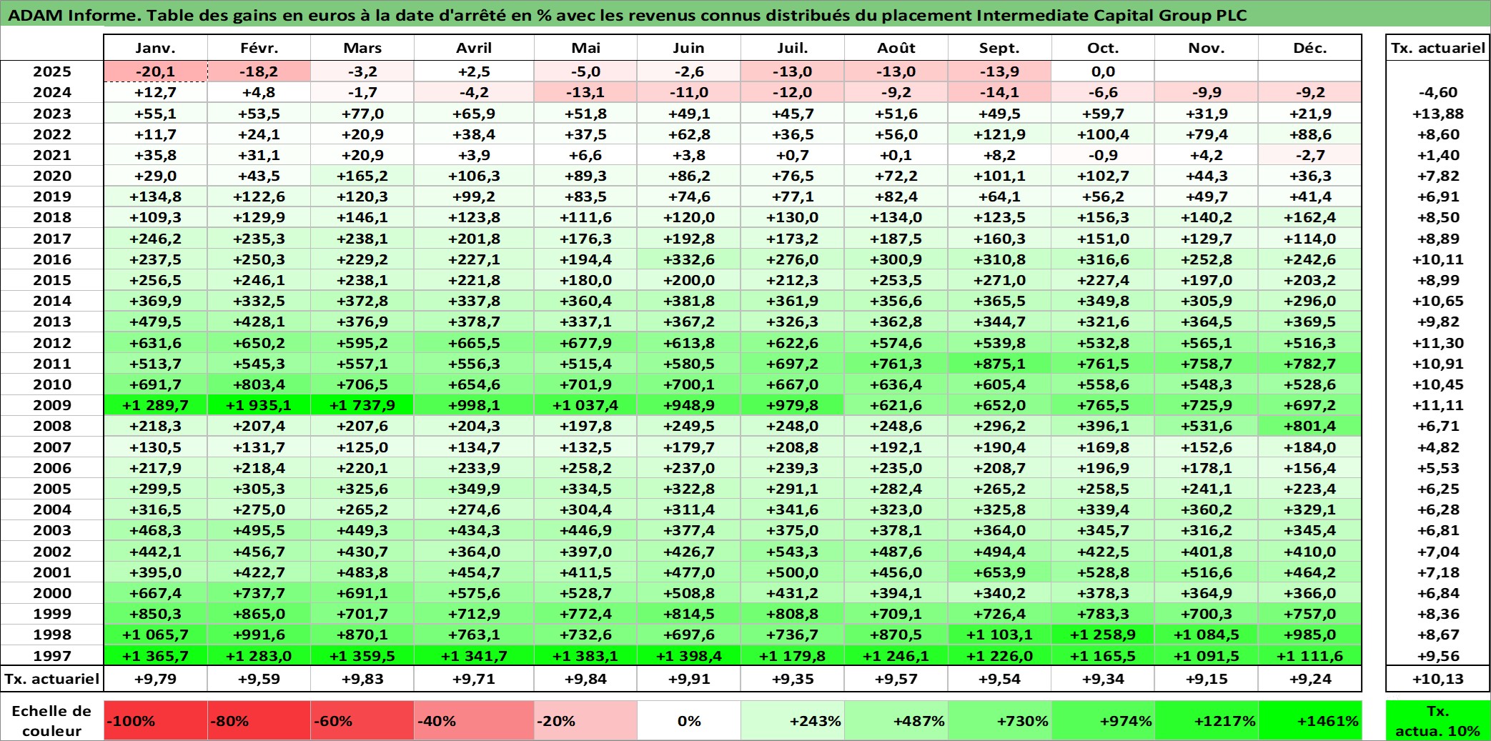
Task: Select the +332,6 cell in 2016
Action: (x=689, y=259)
